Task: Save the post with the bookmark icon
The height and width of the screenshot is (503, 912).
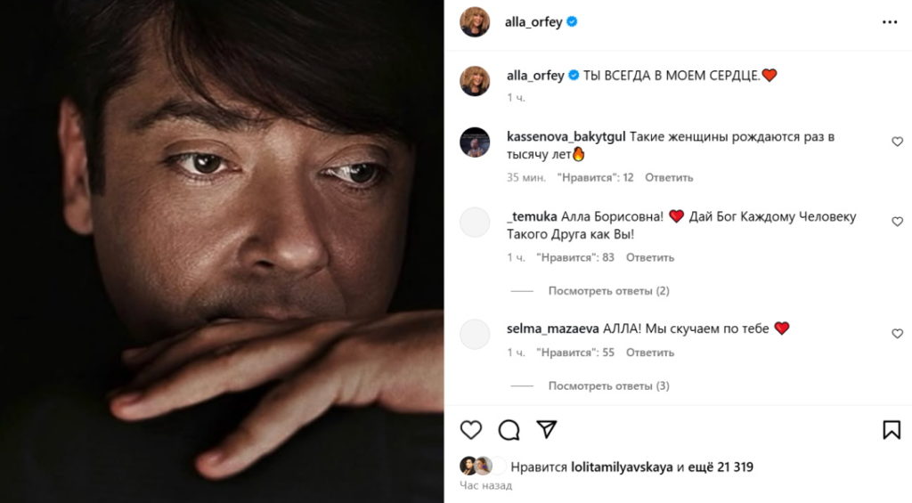Action: click(x=892, y=430)
